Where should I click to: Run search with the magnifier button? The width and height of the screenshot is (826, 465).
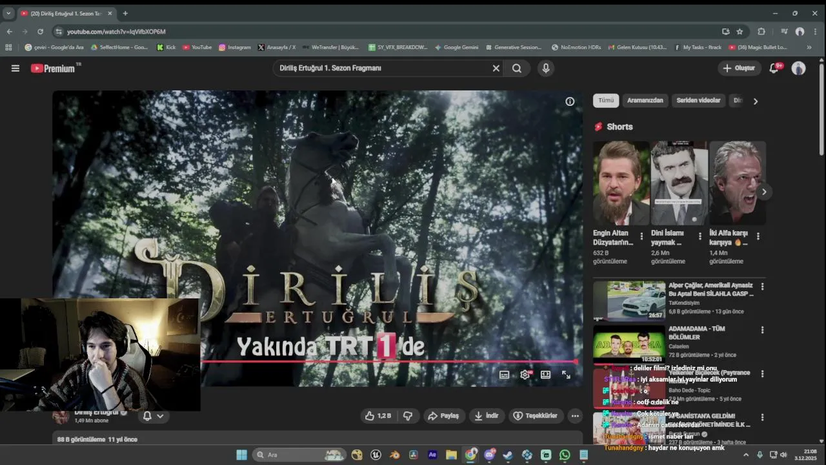[x=517, y=68]
